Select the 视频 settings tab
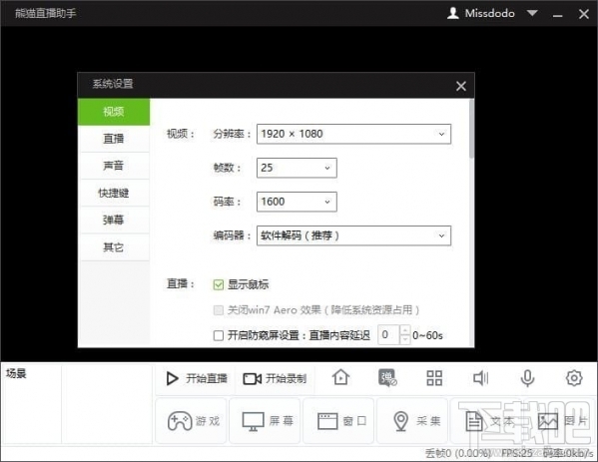The width and height of the screenshot is (598, 462). click(x=114, y=112)
